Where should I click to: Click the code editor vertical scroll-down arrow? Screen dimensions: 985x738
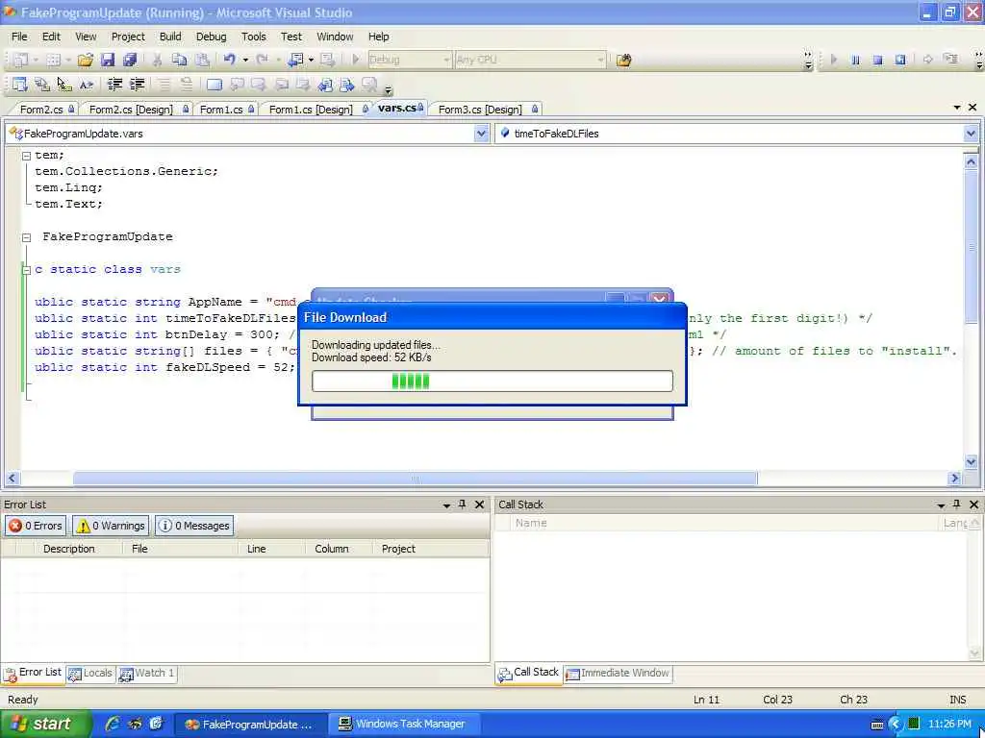coord(971,462)
